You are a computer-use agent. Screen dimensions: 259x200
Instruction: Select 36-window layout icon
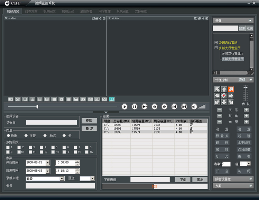click(x=90, y=99)
